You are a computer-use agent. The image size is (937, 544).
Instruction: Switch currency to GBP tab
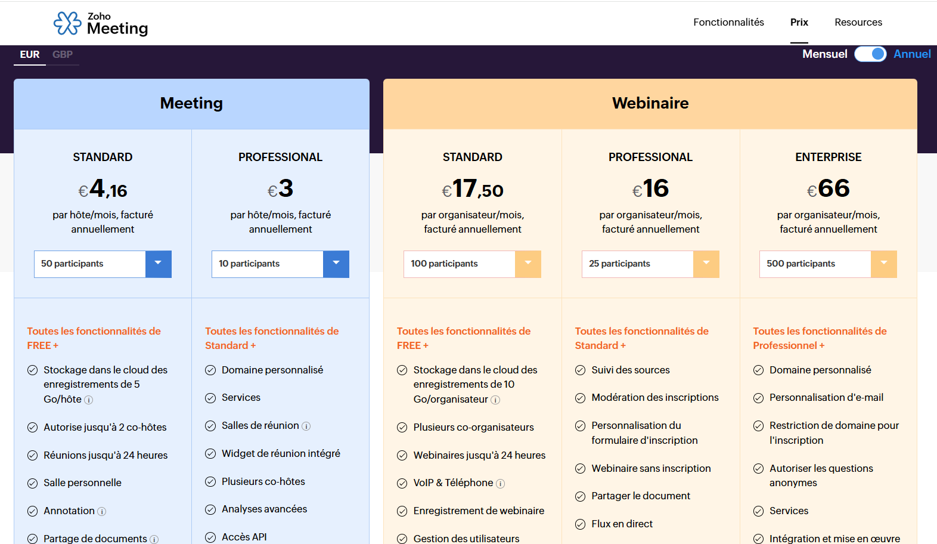(63, 54)
